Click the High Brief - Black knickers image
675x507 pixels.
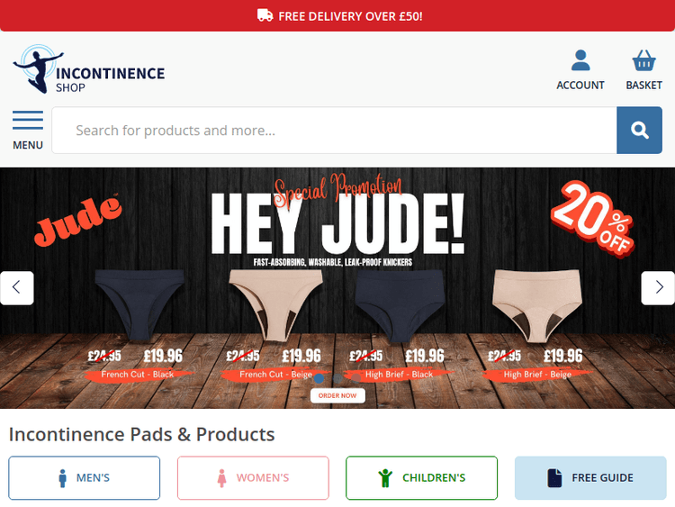coord(399,302)
